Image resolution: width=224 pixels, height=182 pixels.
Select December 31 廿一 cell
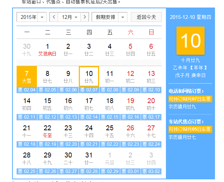(89, 158)
